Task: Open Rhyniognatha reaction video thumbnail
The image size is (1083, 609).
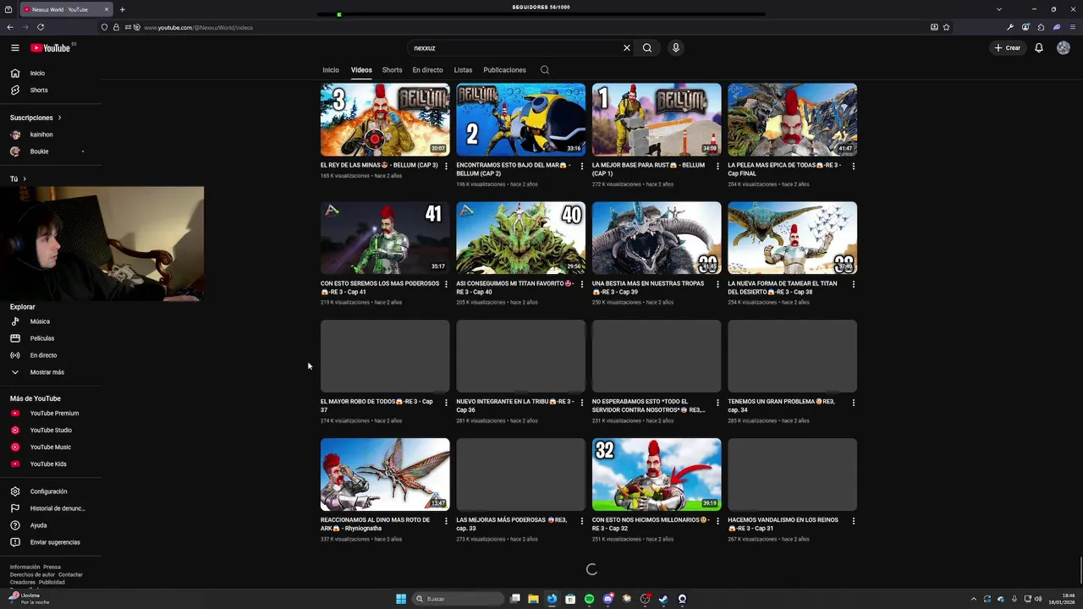Action: coord(385,475)
